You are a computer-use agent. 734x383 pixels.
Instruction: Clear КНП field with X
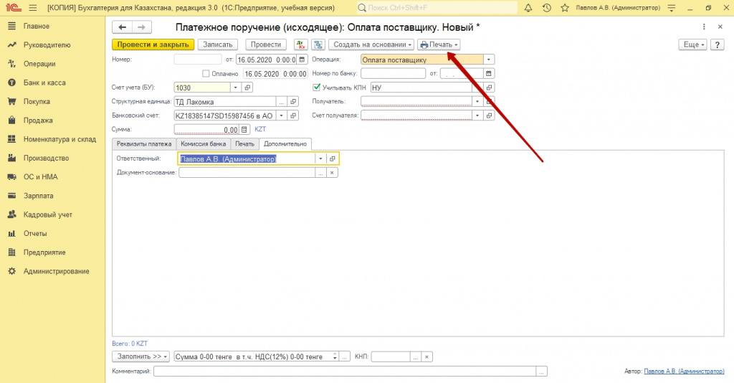pos(426,356)
